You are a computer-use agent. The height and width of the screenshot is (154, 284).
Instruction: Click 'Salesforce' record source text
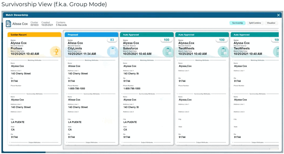pos(131,48)
